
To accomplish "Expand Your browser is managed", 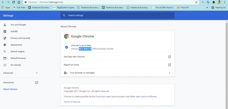I will (117, 73).
